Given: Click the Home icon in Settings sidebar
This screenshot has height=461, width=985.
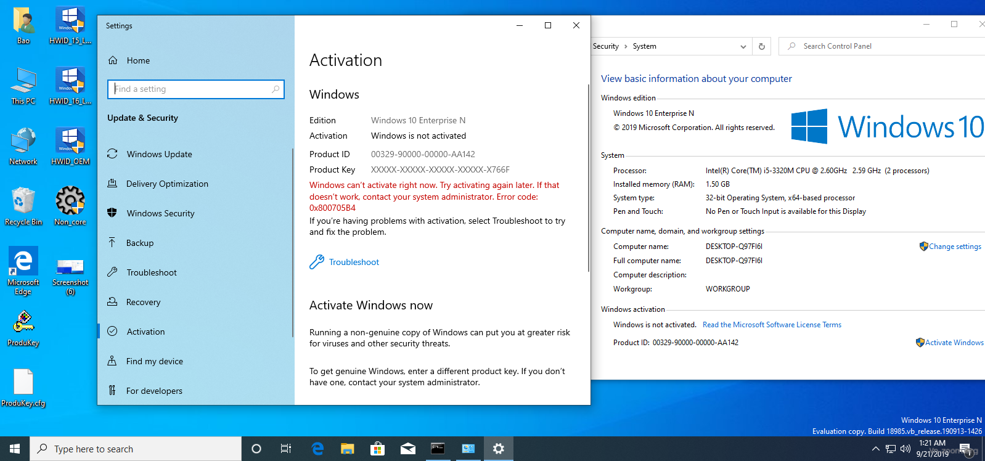Looking at the screenshot, I should click(113, 60).
